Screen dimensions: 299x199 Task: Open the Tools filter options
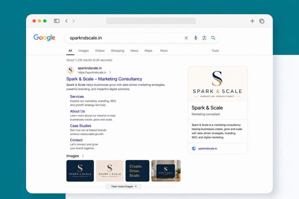click(215, 51)
